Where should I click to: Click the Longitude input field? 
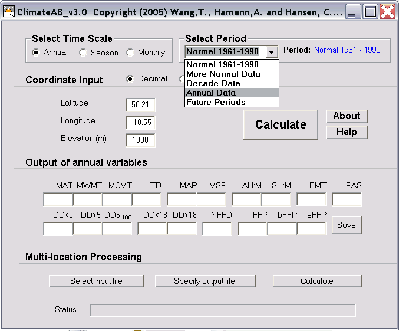(x=140, y=123)
